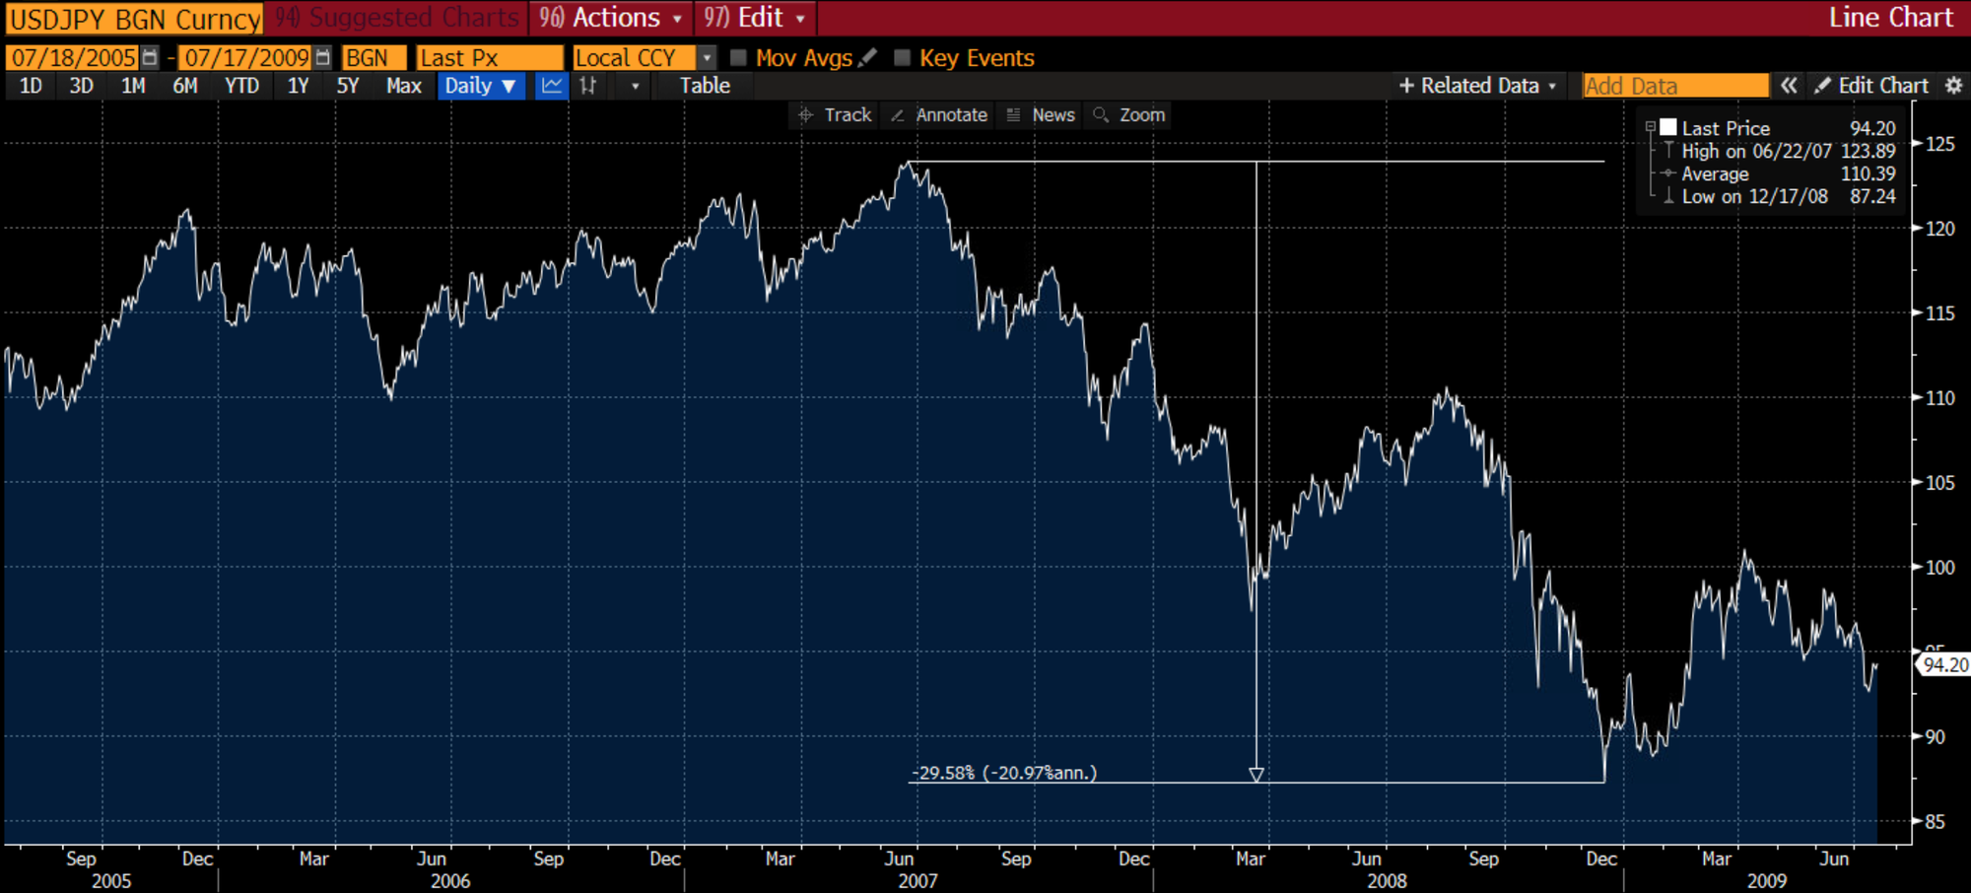Screen dimensions: 1971x893
Task: Open the Local CCY currency dropdown
Action: coord(707,58)
